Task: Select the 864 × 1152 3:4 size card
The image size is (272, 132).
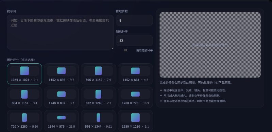Action: click(24, 97)
